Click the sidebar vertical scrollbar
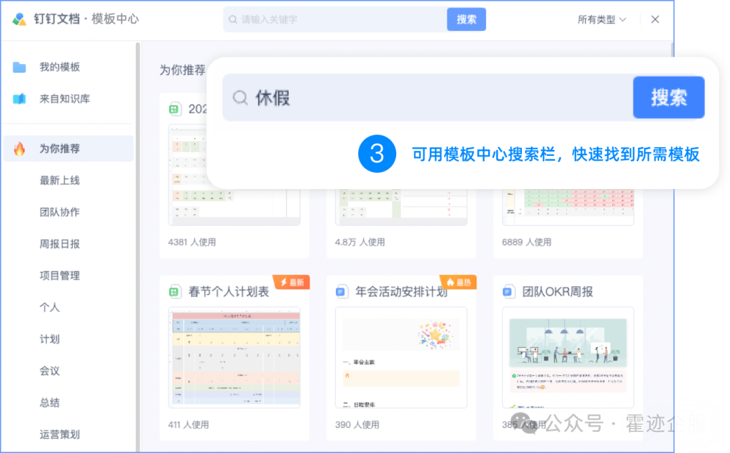This screenshot has width=730, height=453. point(138,246)
